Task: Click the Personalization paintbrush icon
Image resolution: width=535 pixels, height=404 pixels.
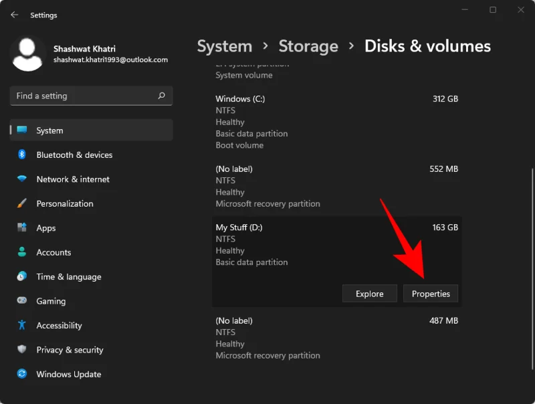Action: pyautogui.click(x=21, y=203)
